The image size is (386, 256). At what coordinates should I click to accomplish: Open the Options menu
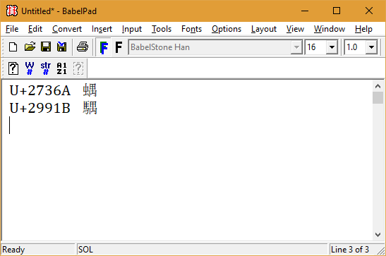point(227,29)
